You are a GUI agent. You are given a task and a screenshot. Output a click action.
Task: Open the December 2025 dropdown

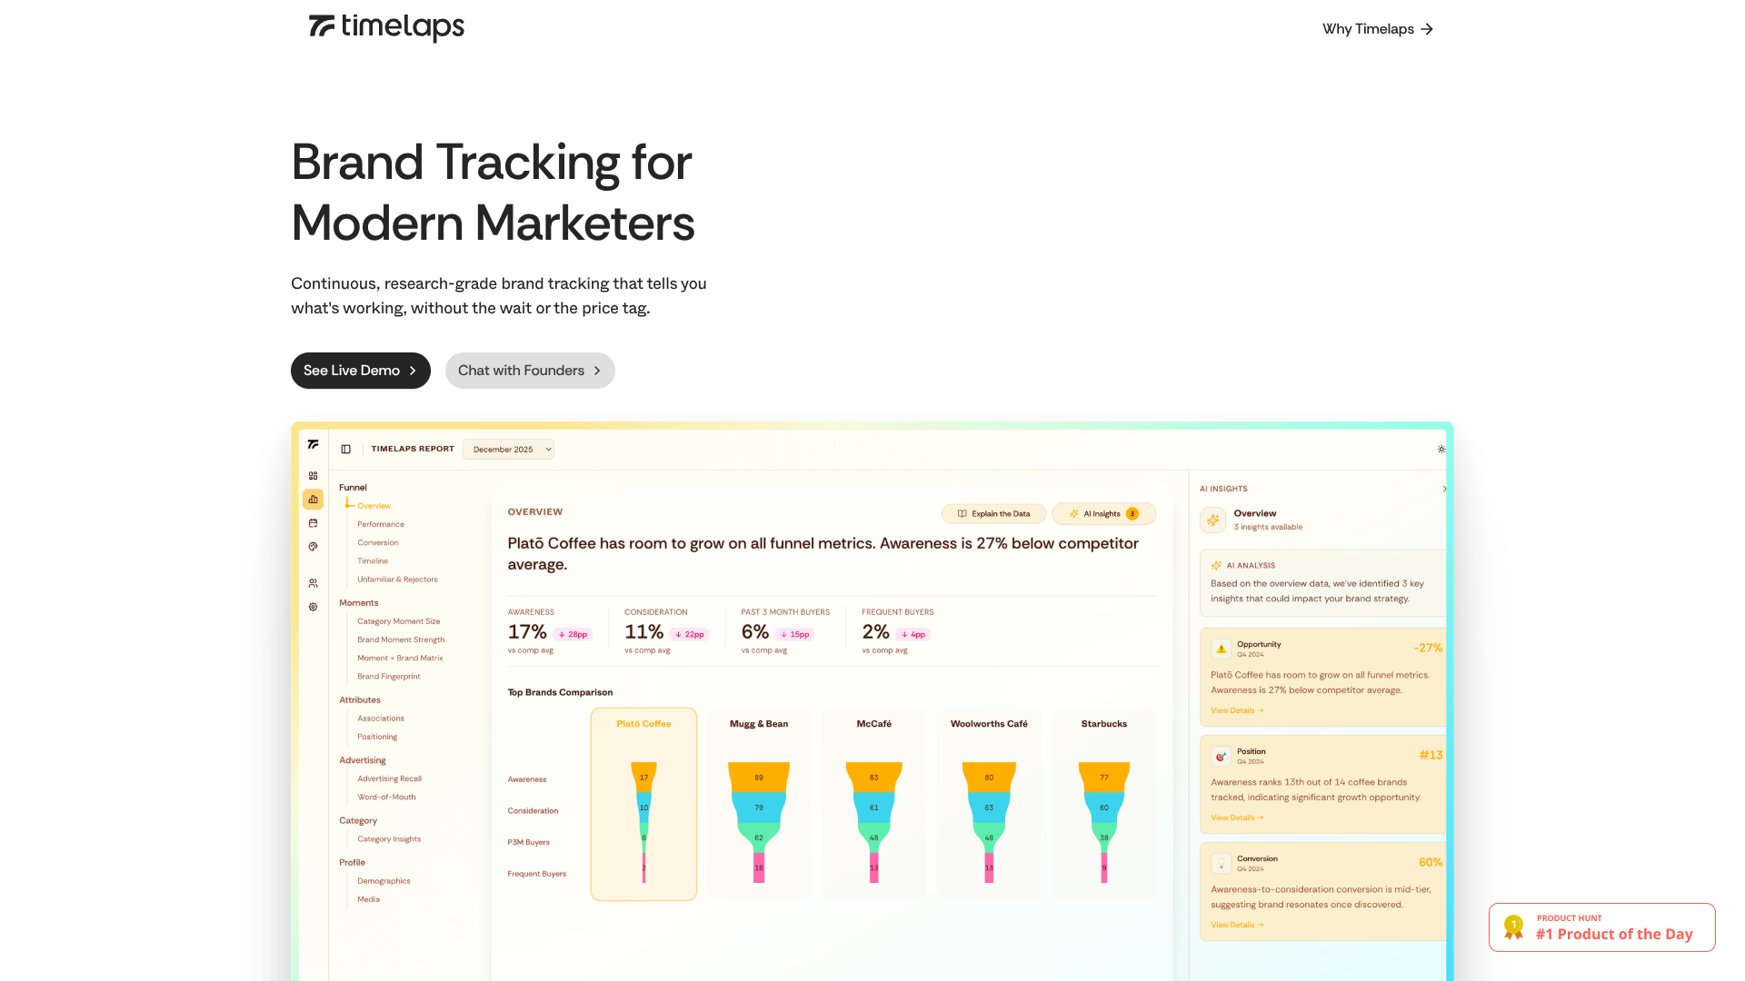pyautogui.click(x=508, y=450)
